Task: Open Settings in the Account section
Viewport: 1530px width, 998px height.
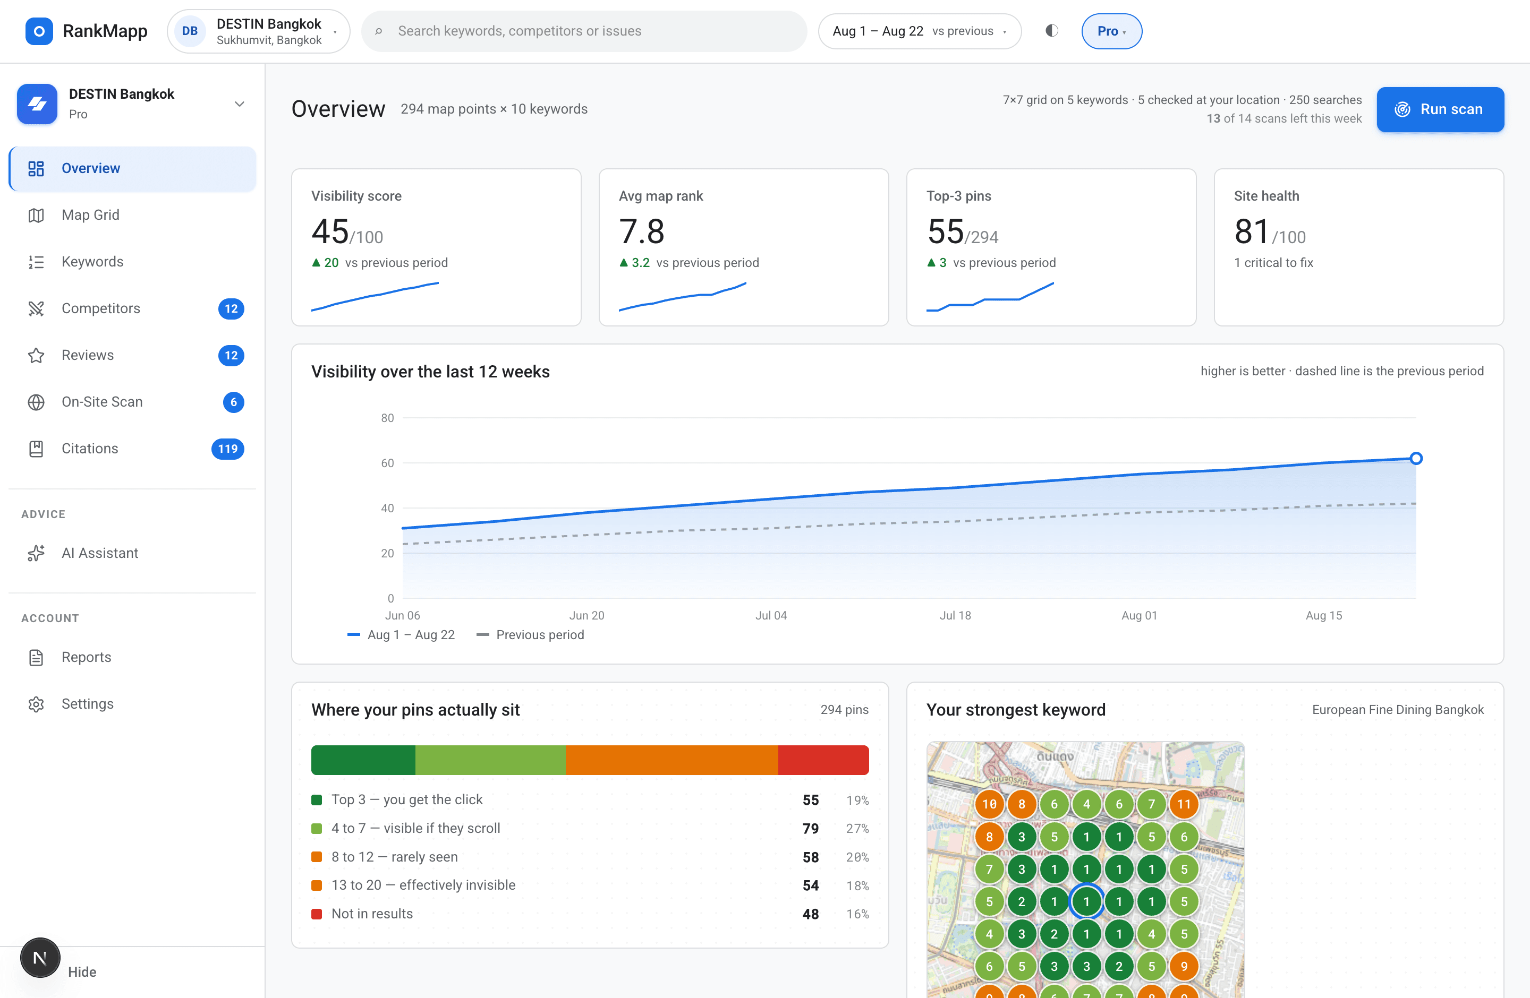Action: pos(132,704)
